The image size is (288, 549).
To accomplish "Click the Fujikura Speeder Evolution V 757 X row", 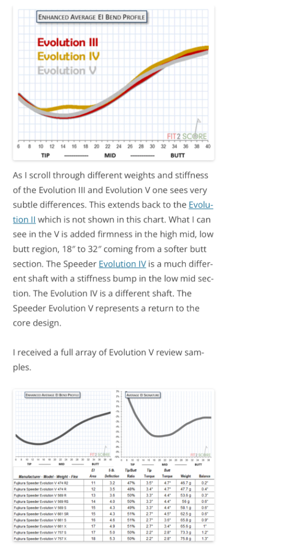I will pyautogui.click(x=113, y=536).
